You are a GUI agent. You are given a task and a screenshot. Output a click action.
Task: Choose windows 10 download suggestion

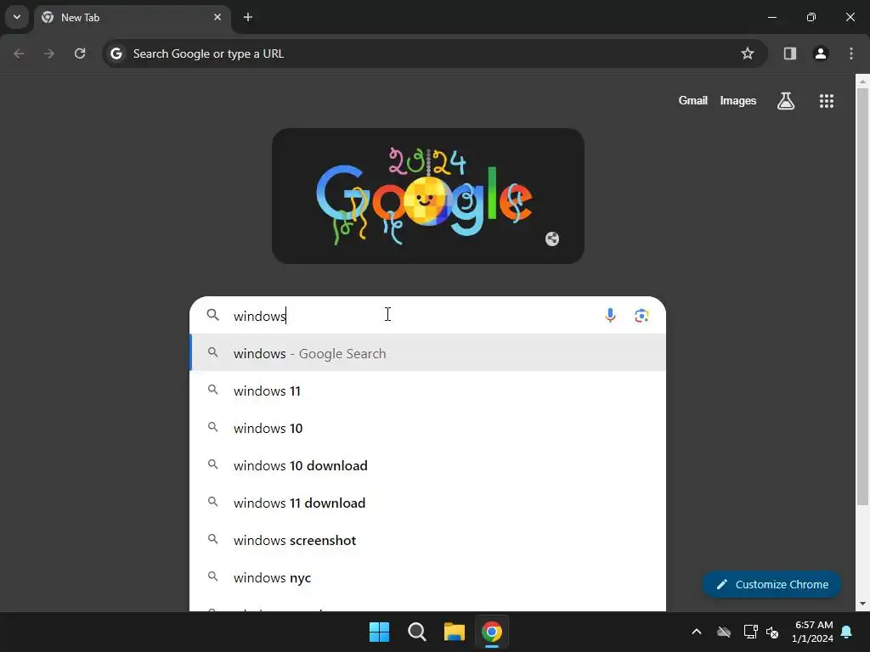tap(428, 465)
